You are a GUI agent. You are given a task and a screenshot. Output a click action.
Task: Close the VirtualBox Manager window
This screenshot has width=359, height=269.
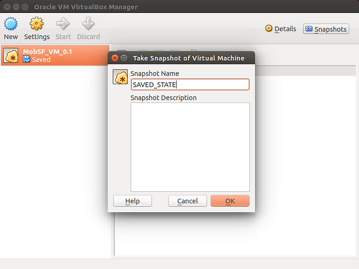(x=7, y=7)
